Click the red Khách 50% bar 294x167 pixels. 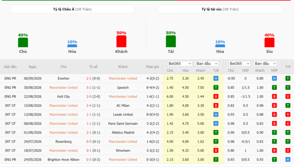pos(121,41)
